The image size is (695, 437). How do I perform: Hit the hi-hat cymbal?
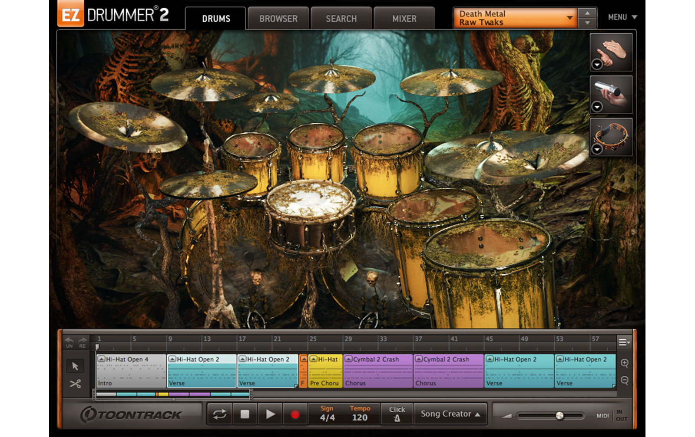(208, 184)
